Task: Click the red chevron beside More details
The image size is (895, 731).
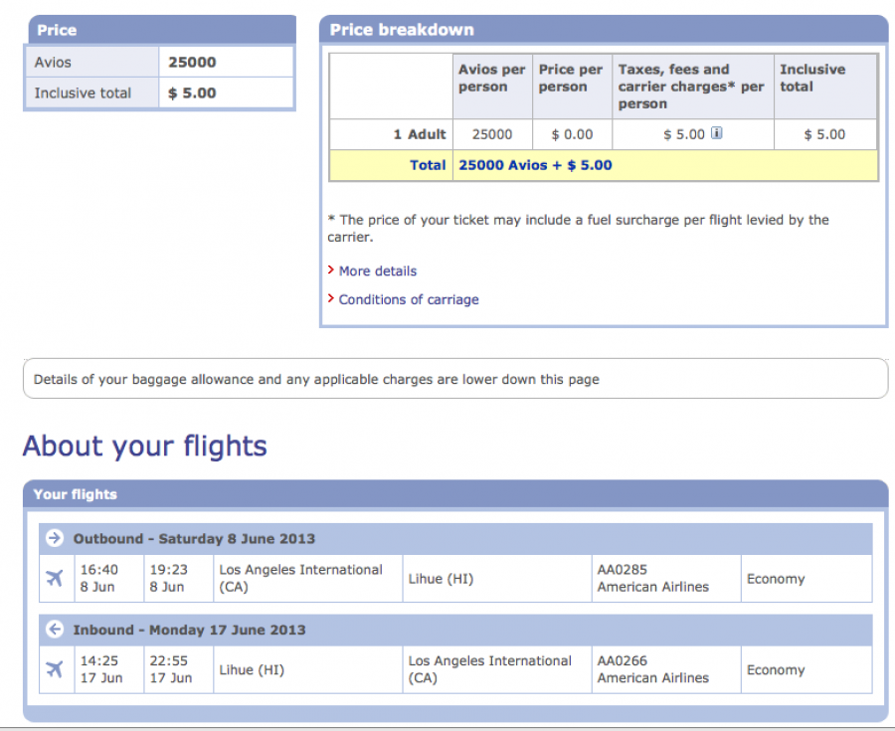Action: pyautogui.click(x=330, y=270)
